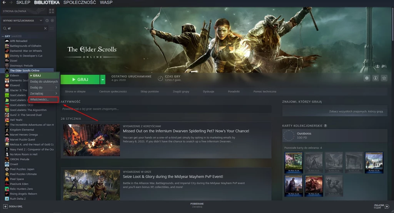
Task: Click STRONA GŁÓWNA in the sidebar
Action: pos(15,11)
